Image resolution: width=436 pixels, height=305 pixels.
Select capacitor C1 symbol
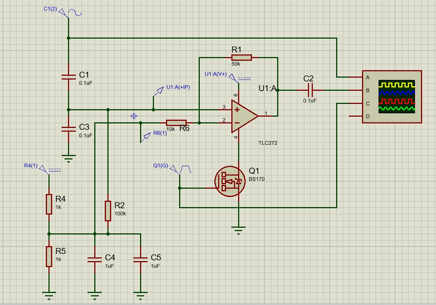[x=68, y=77]
